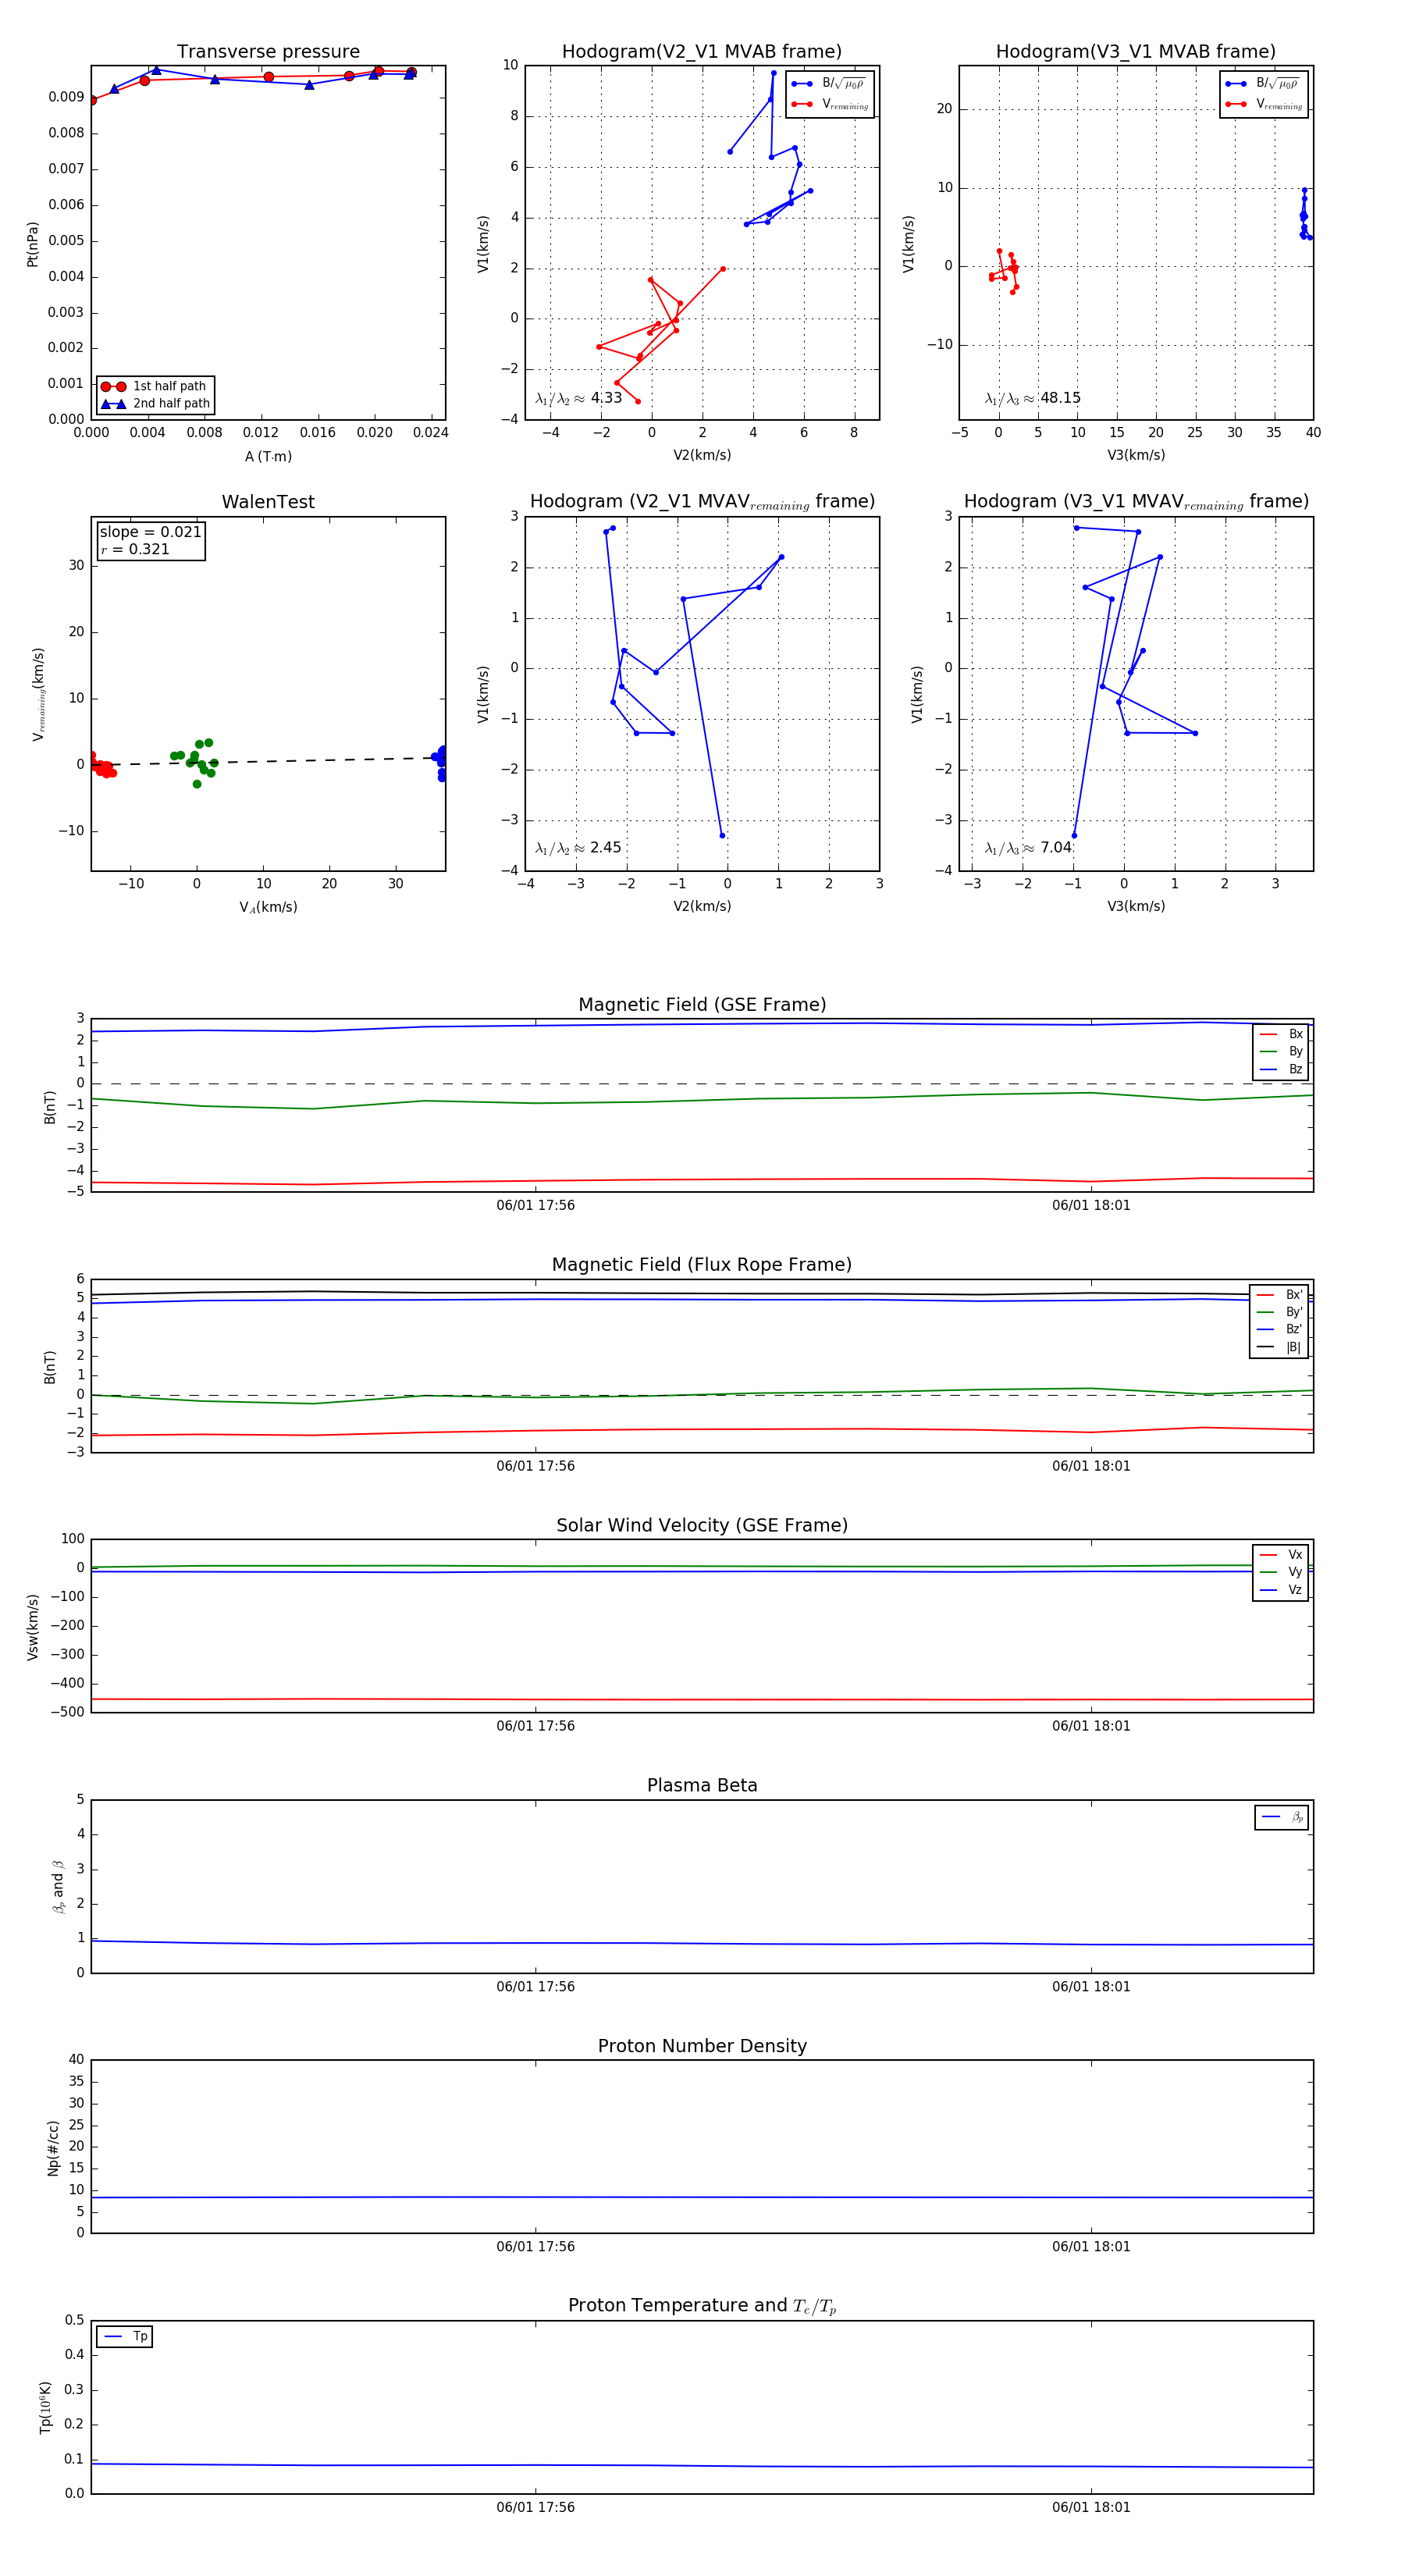Click the WalenTest plot title

[x=268, y=502]
